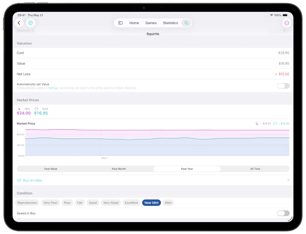Viewport: 306px width, 234px height.
Task: Show Past Year price range
Action: [187, 169]
